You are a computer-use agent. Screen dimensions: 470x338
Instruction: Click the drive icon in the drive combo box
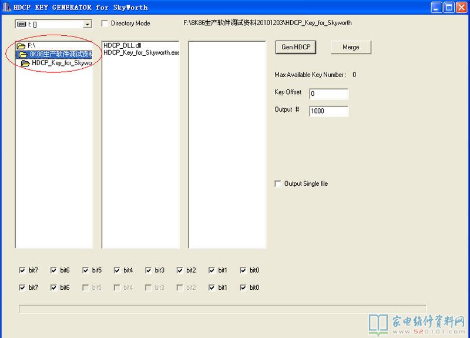[22, 24]
